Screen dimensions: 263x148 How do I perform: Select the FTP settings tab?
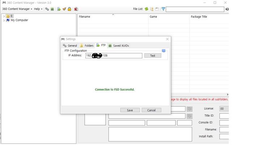point(101,45)
